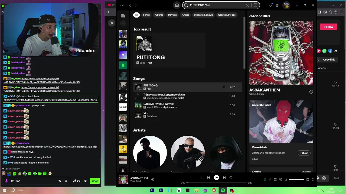The width and height of the screenshot is (346, 194).
Task: Open the emoji picker in chat input
Action: [x=66, y=181]
